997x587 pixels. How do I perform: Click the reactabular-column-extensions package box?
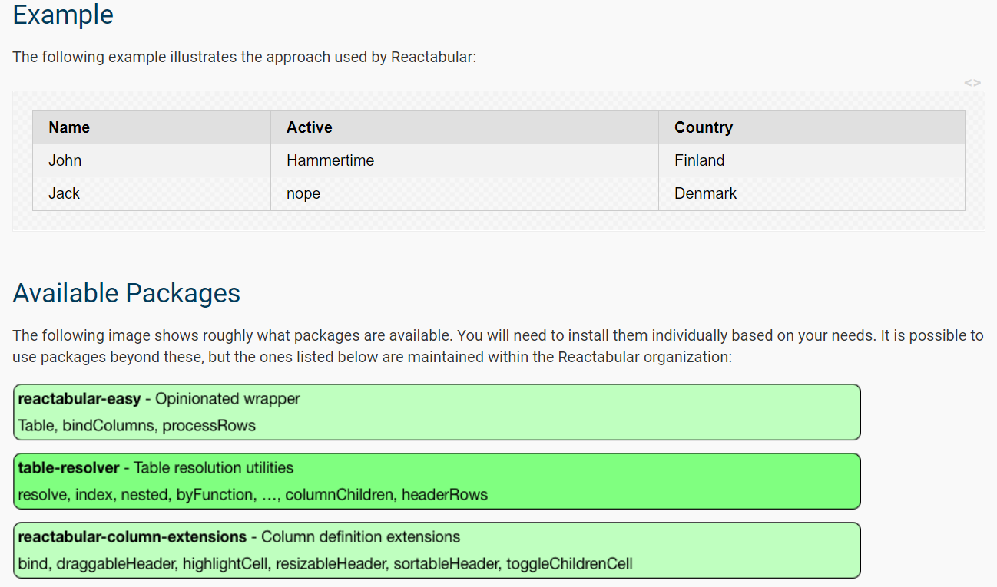(437, 550)
